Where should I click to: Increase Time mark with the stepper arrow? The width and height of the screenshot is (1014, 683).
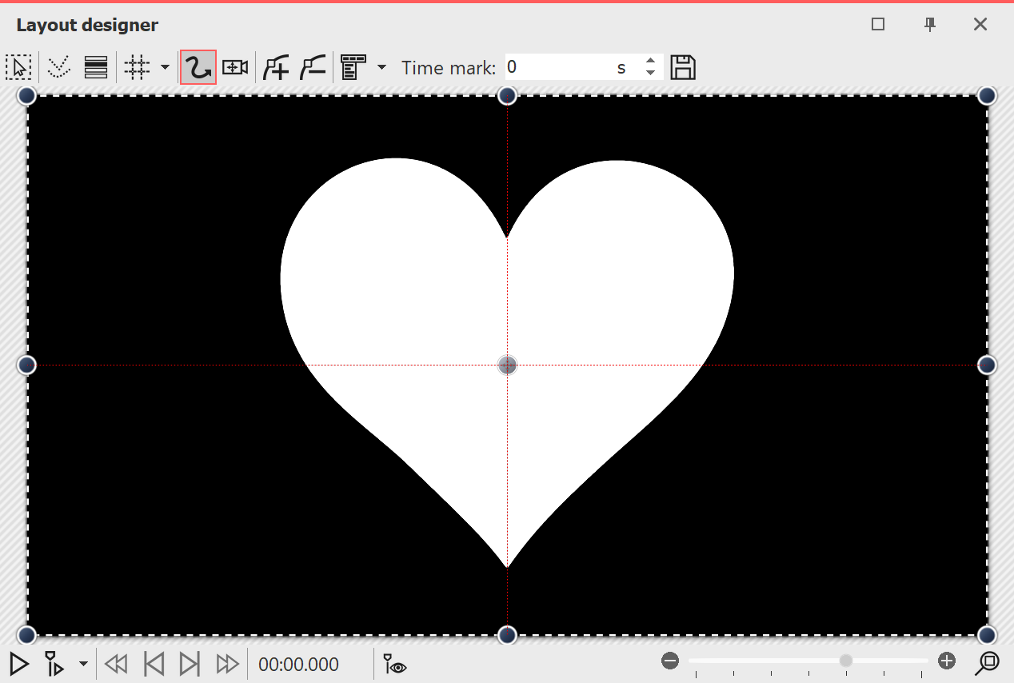pyautogui.click(x=650, y=62)
